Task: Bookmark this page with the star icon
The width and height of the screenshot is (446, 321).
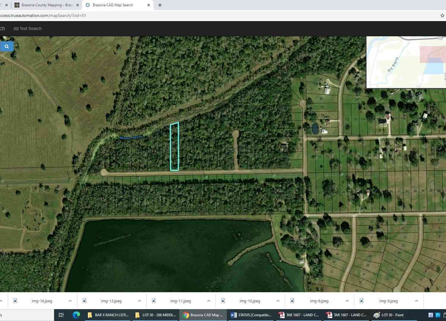Action: point(442,15)
